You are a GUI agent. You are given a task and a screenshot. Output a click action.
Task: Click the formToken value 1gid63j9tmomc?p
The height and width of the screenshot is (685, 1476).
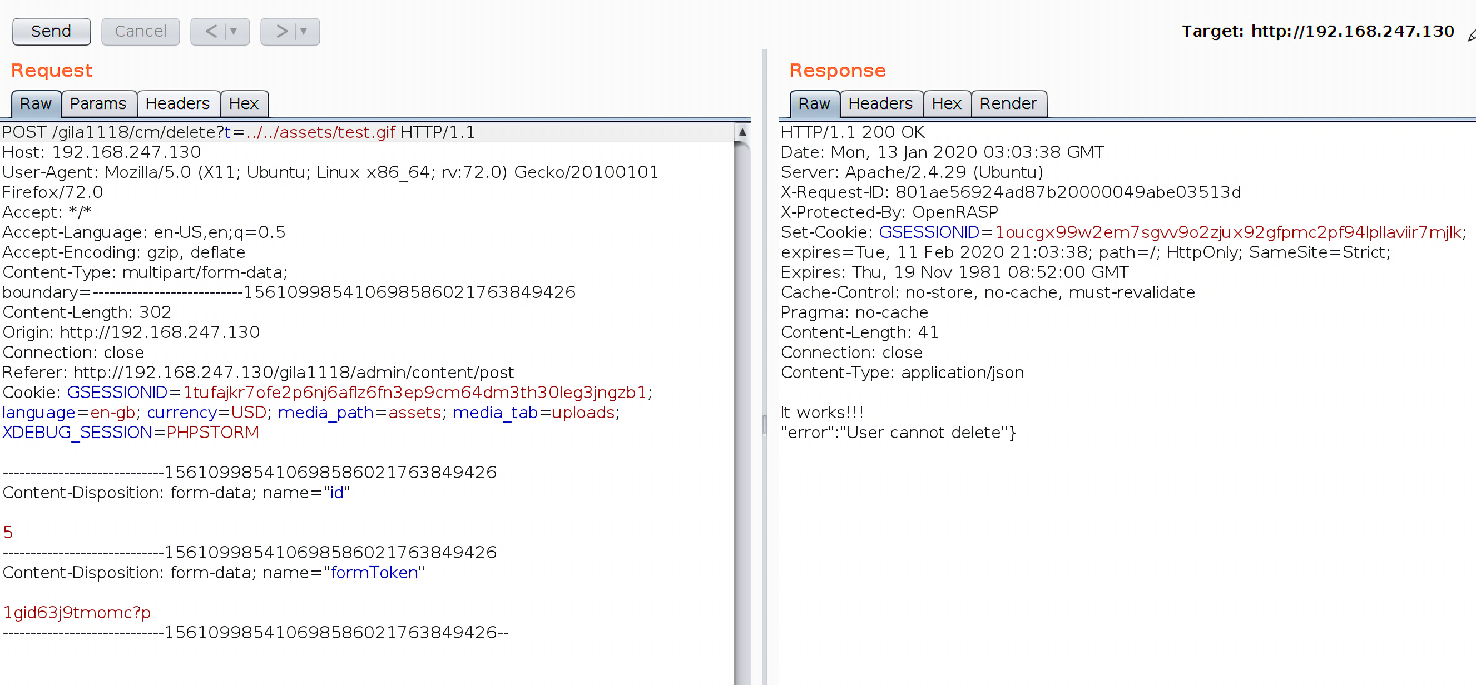(77, 612)
